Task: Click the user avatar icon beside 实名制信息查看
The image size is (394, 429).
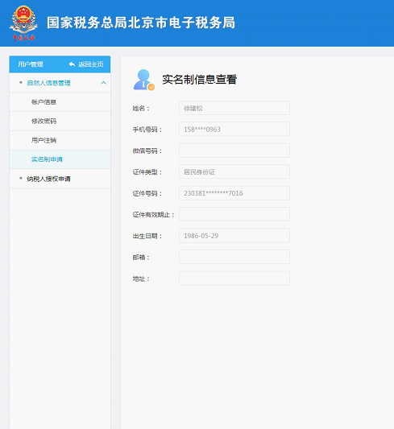Action: click(143, 80)
